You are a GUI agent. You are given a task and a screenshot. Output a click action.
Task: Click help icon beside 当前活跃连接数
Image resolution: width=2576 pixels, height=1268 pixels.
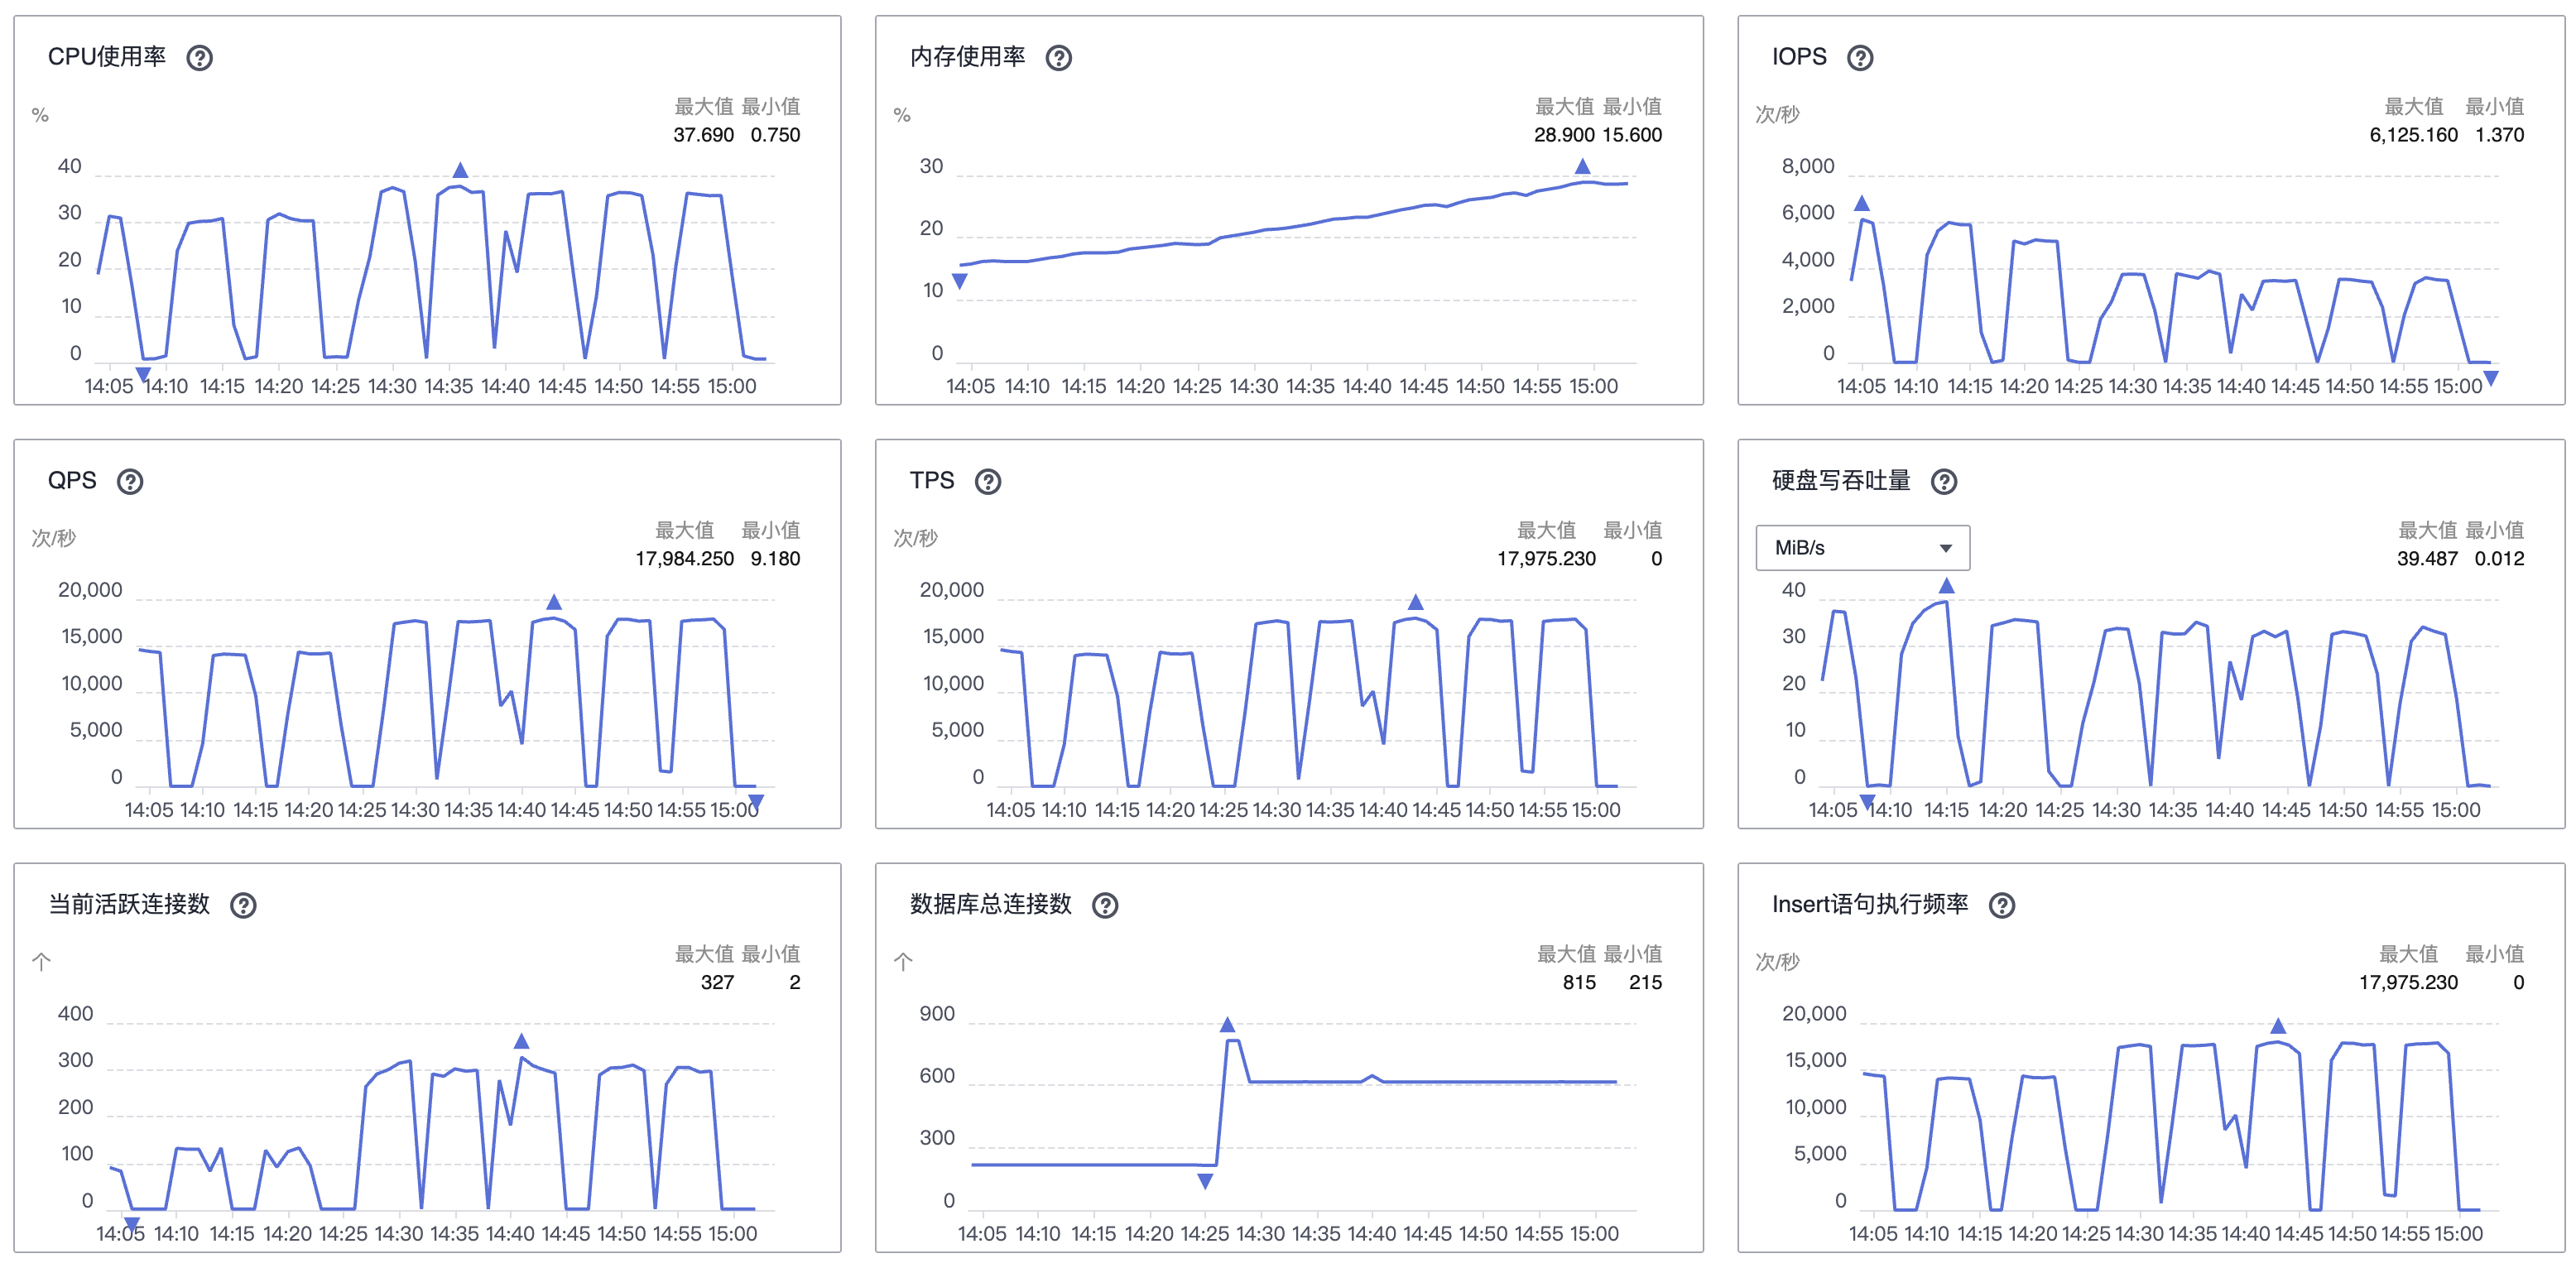243,906
